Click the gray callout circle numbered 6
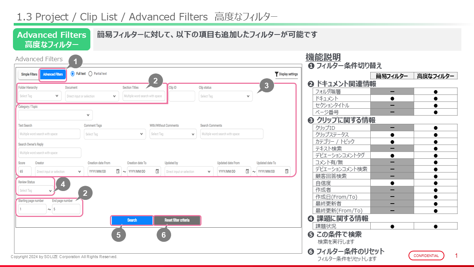474x267 pixels. coord(164,234)
